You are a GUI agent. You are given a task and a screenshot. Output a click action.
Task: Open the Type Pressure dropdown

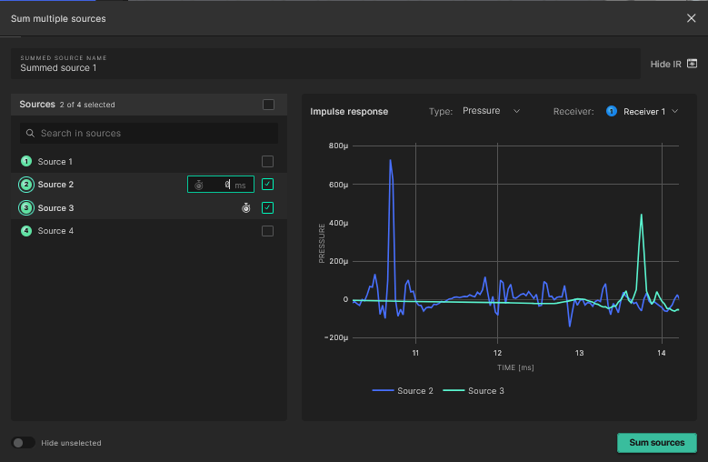[x=491, y=111]
